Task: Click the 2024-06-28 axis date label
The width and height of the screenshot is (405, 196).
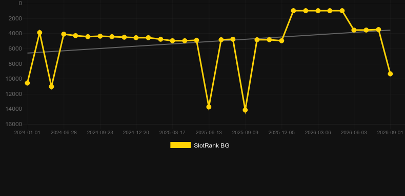Action: point(64,133)
